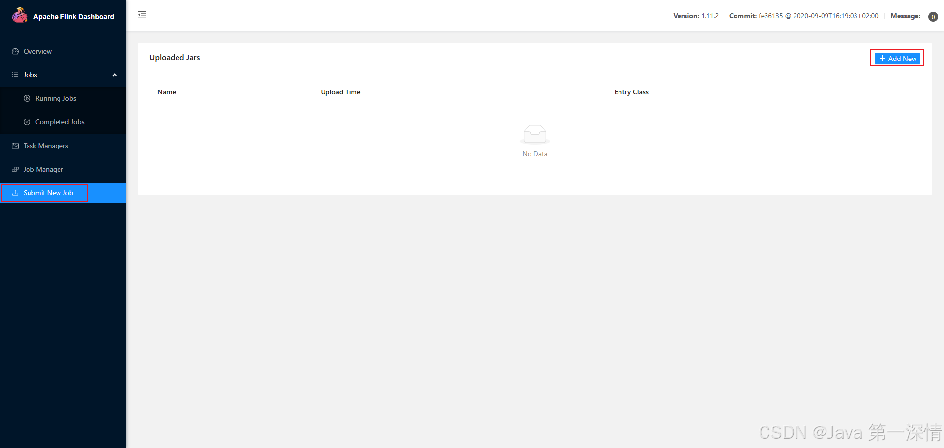Click the Version 1.11.2 text
This screenshot has width=944, height=448.
[x=696, y=16]
